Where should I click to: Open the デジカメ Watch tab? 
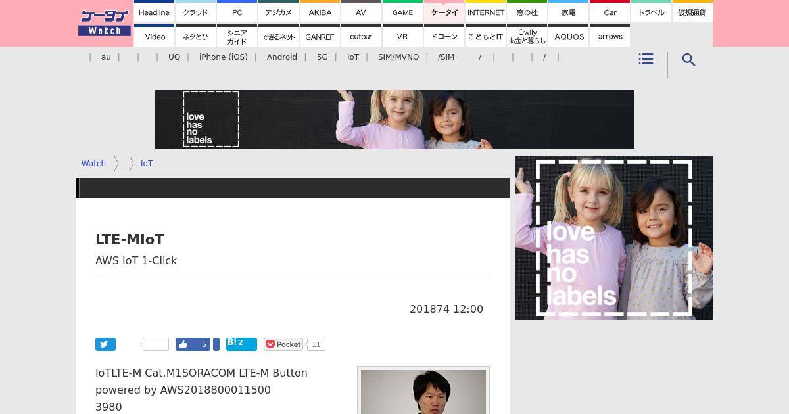pos(278,12)
